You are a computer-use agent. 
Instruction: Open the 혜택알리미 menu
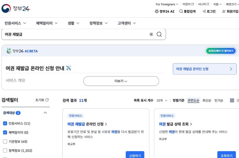coord(47,23)
